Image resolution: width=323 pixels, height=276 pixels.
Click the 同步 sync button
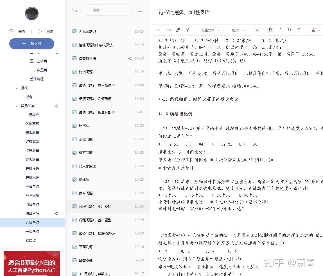point(46,31)
